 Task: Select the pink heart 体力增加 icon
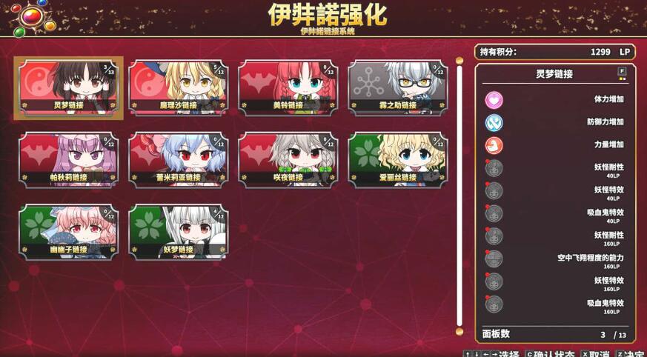494,100
